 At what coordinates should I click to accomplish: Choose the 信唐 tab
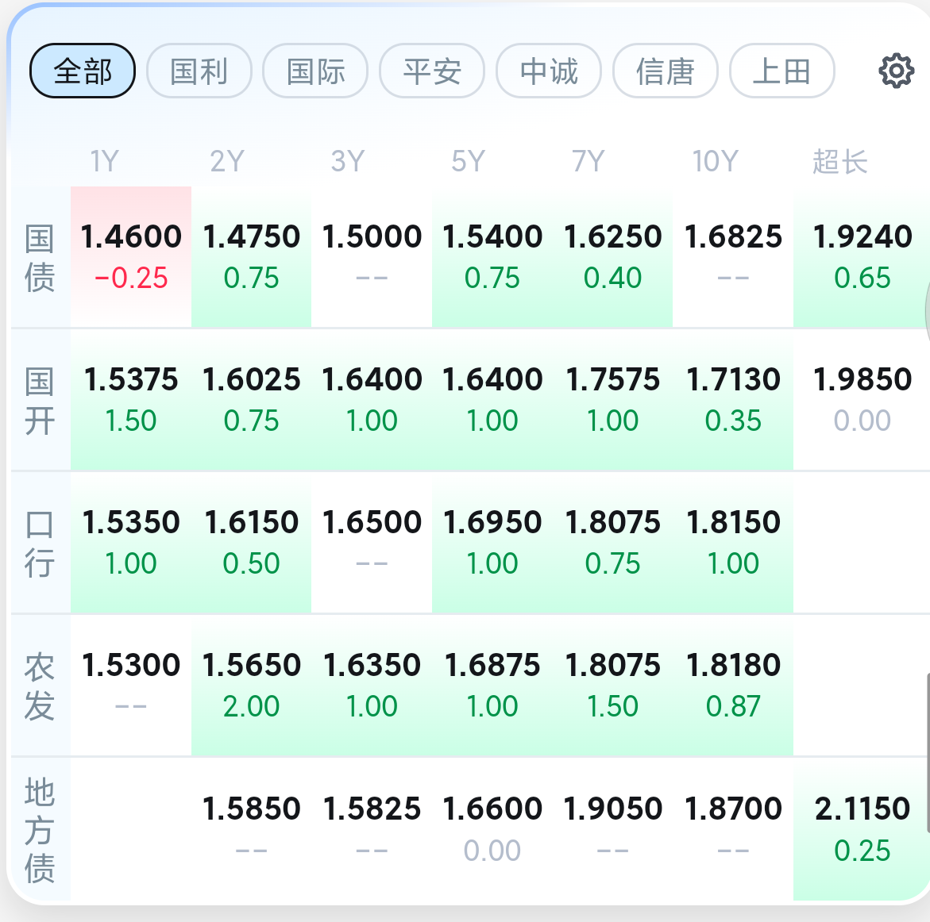tap(665, 71)
